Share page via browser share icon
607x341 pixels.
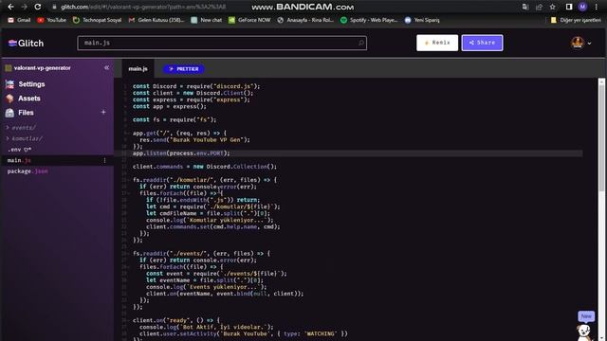pyautogui.click(x=539, y=7)
